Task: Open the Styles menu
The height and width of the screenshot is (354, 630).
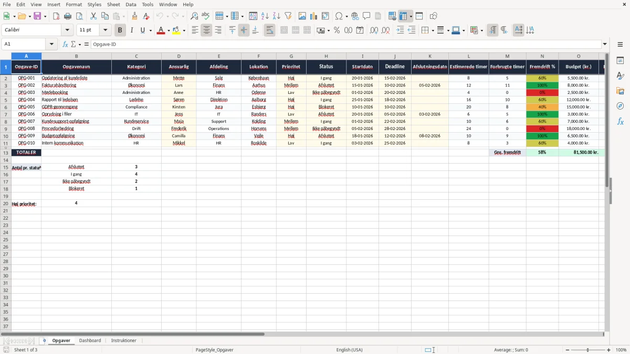Action: coord(94,4)
